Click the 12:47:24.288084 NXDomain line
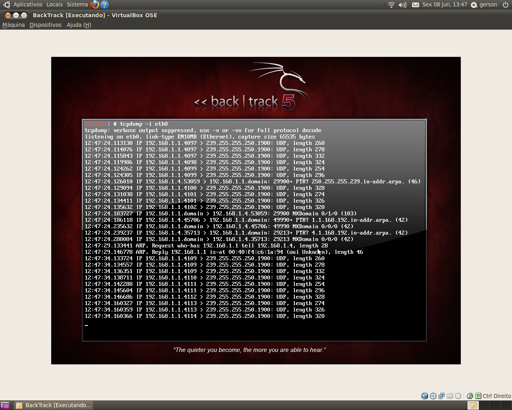The width and height of the screenshot is (512, 410). click(219, 239)
